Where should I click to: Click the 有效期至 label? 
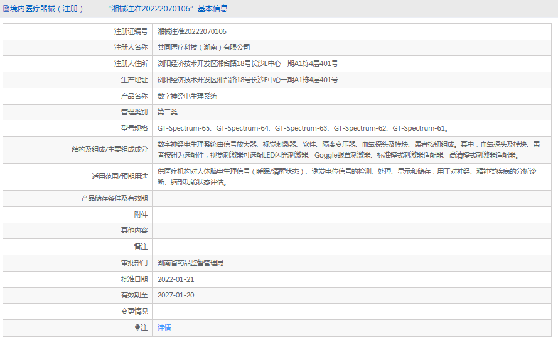[x=134, y=296]
